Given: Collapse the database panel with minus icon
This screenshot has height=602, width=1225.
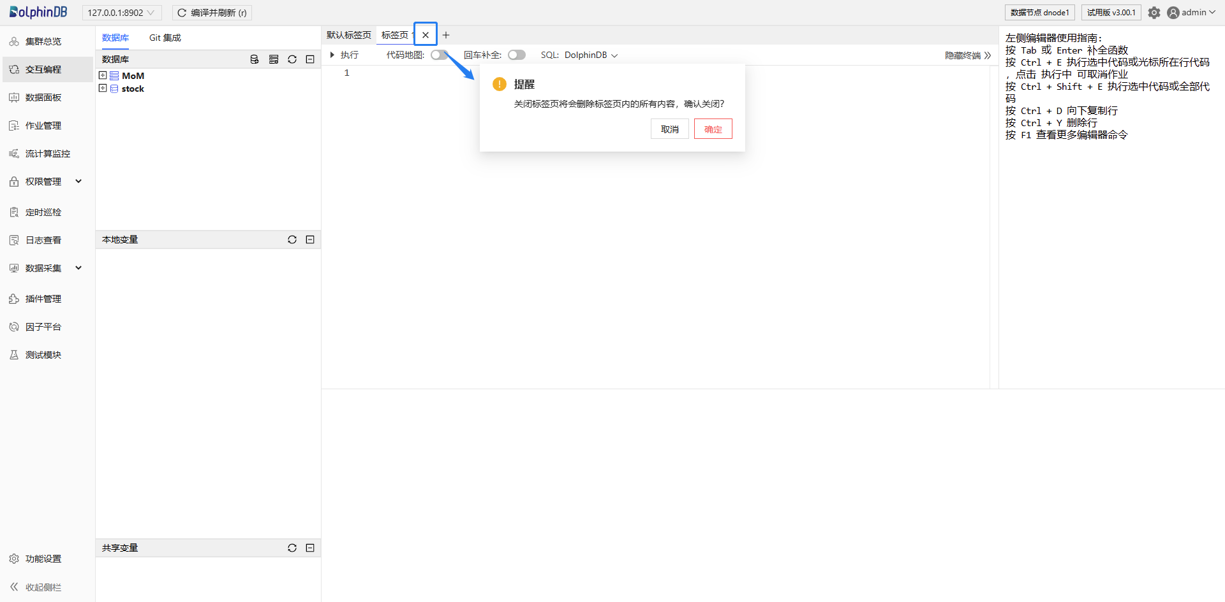Looking at the screenshot, I should click(310, 59).
